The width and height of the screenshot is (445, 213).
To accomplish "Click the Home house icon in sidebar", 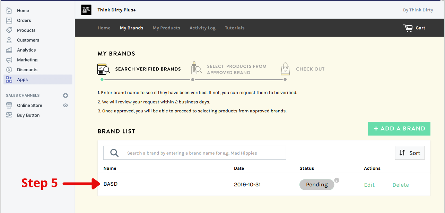I will click(x=9, y=10).
